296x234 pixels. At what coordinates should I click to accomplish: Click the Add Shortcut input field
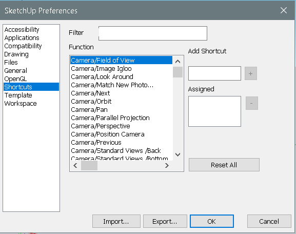coord(214,73)
